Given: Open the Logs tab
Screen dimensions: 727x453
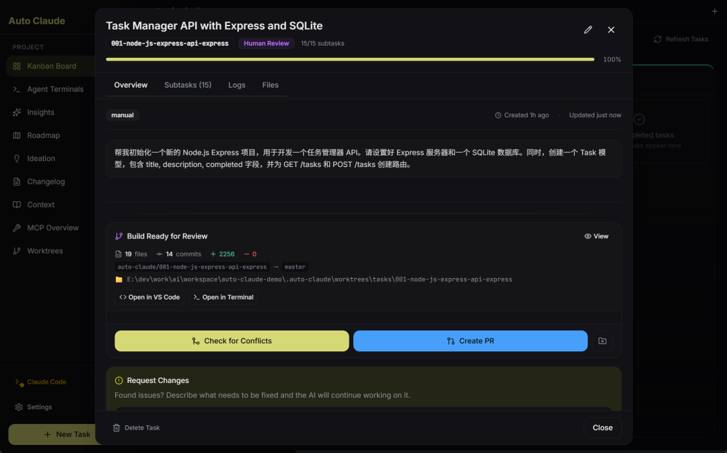Looking at the screenshot, I should click(236, 85).
